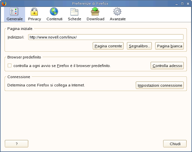Open Impostazioni connessione
The width and height of the screenshot is (192, 152).
[160, 85]
